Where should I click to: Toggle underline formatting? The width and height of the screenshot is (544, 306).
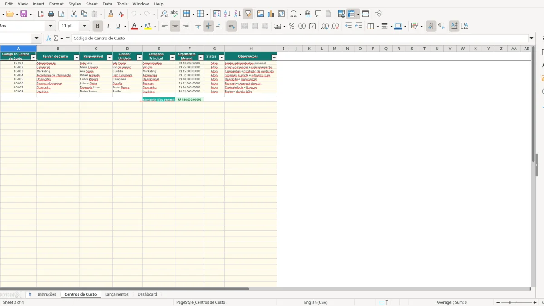[118, 26]
